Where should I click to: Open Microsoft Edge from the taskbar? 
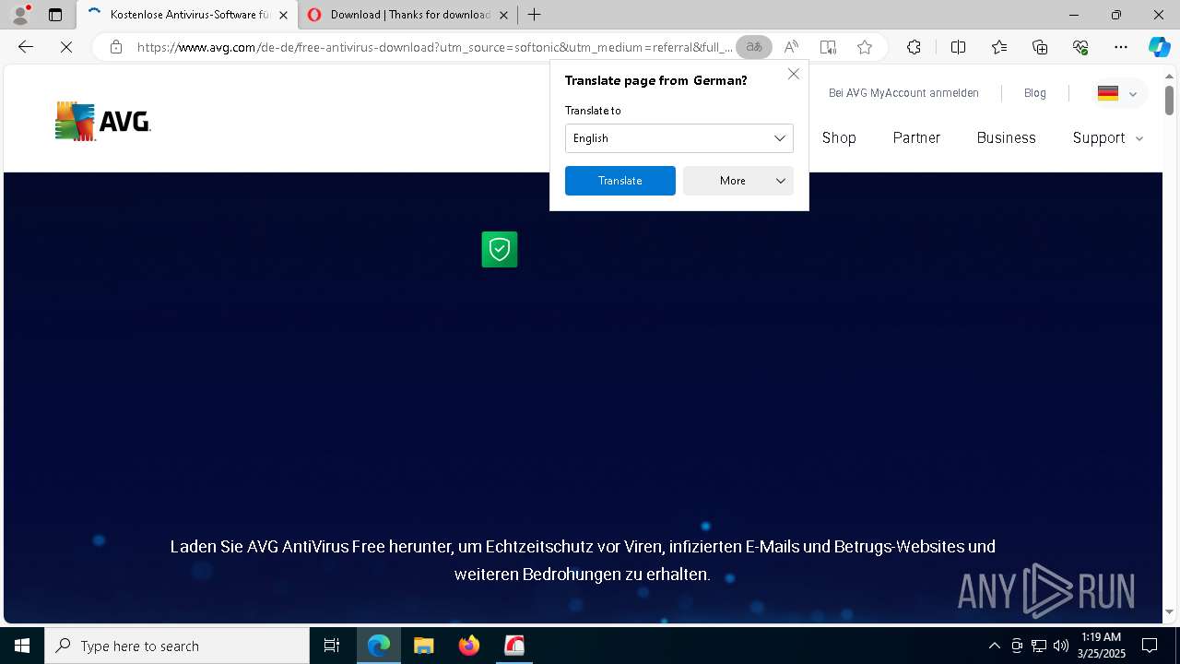(x=379, y=646)
